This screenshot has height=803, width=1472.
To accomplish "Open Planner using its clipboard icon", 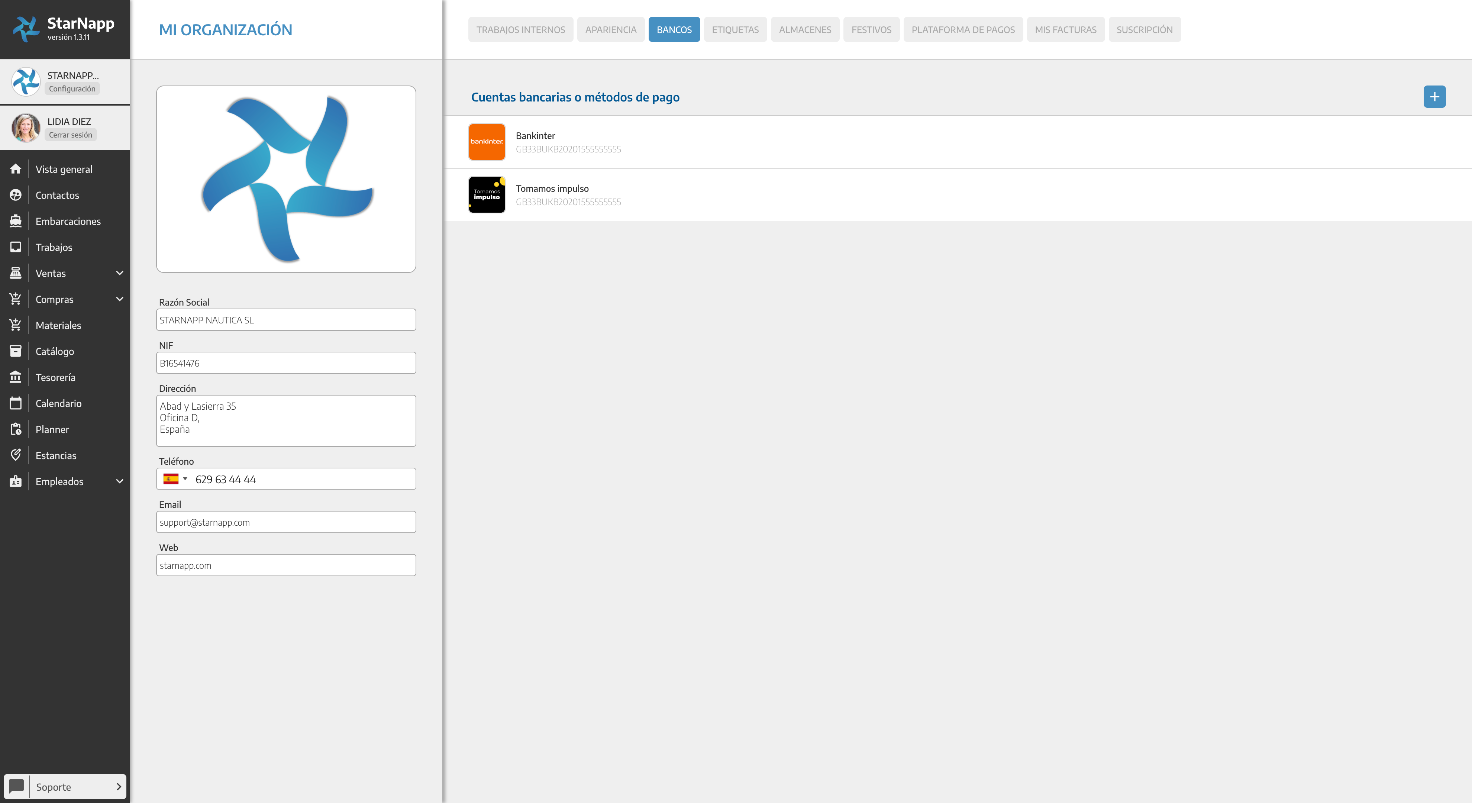I will 16,429.
